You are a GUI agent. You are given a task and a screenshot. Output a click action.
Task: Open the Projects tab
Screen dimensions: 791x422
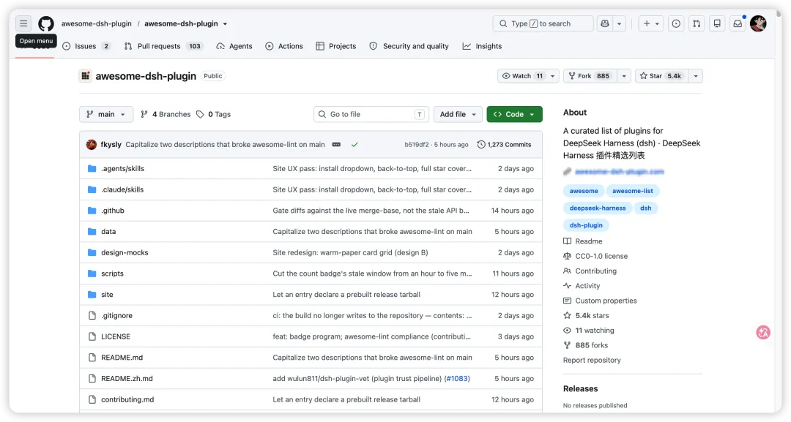336,46
